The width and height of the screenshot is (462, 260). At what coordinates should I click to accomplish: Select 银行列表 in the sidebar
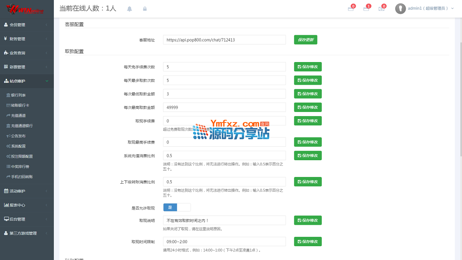pos(18,95)
